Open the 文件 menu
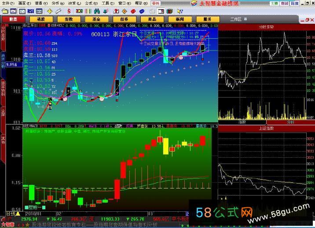This screenshot has width=315, height=228. (8, 4)
